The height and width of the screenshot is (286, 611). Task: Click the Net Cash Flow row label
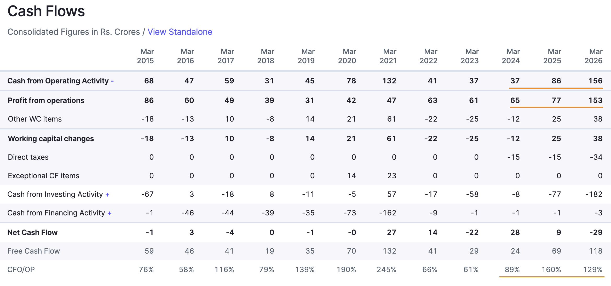[x=32, y=232]
